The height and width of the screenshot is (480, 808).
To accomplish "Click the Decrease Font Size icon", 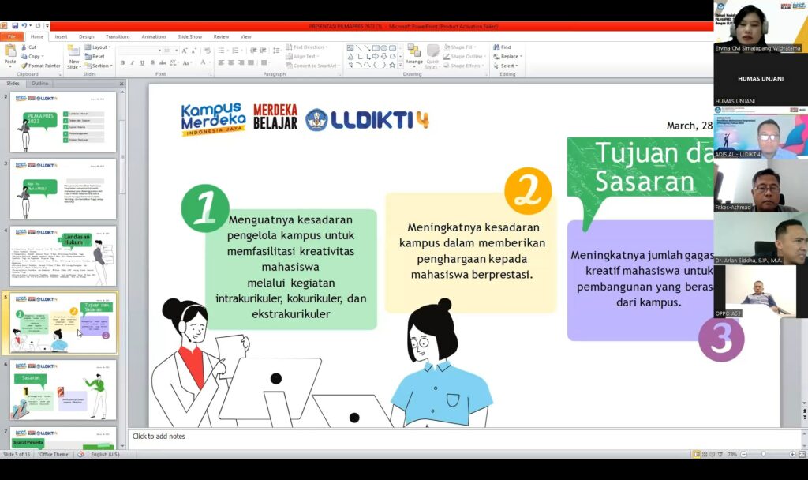I will [x=194, y=51].
